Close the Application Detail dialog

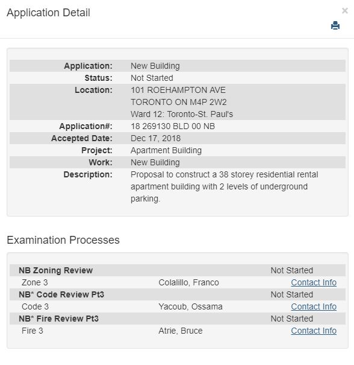point(345,10)
